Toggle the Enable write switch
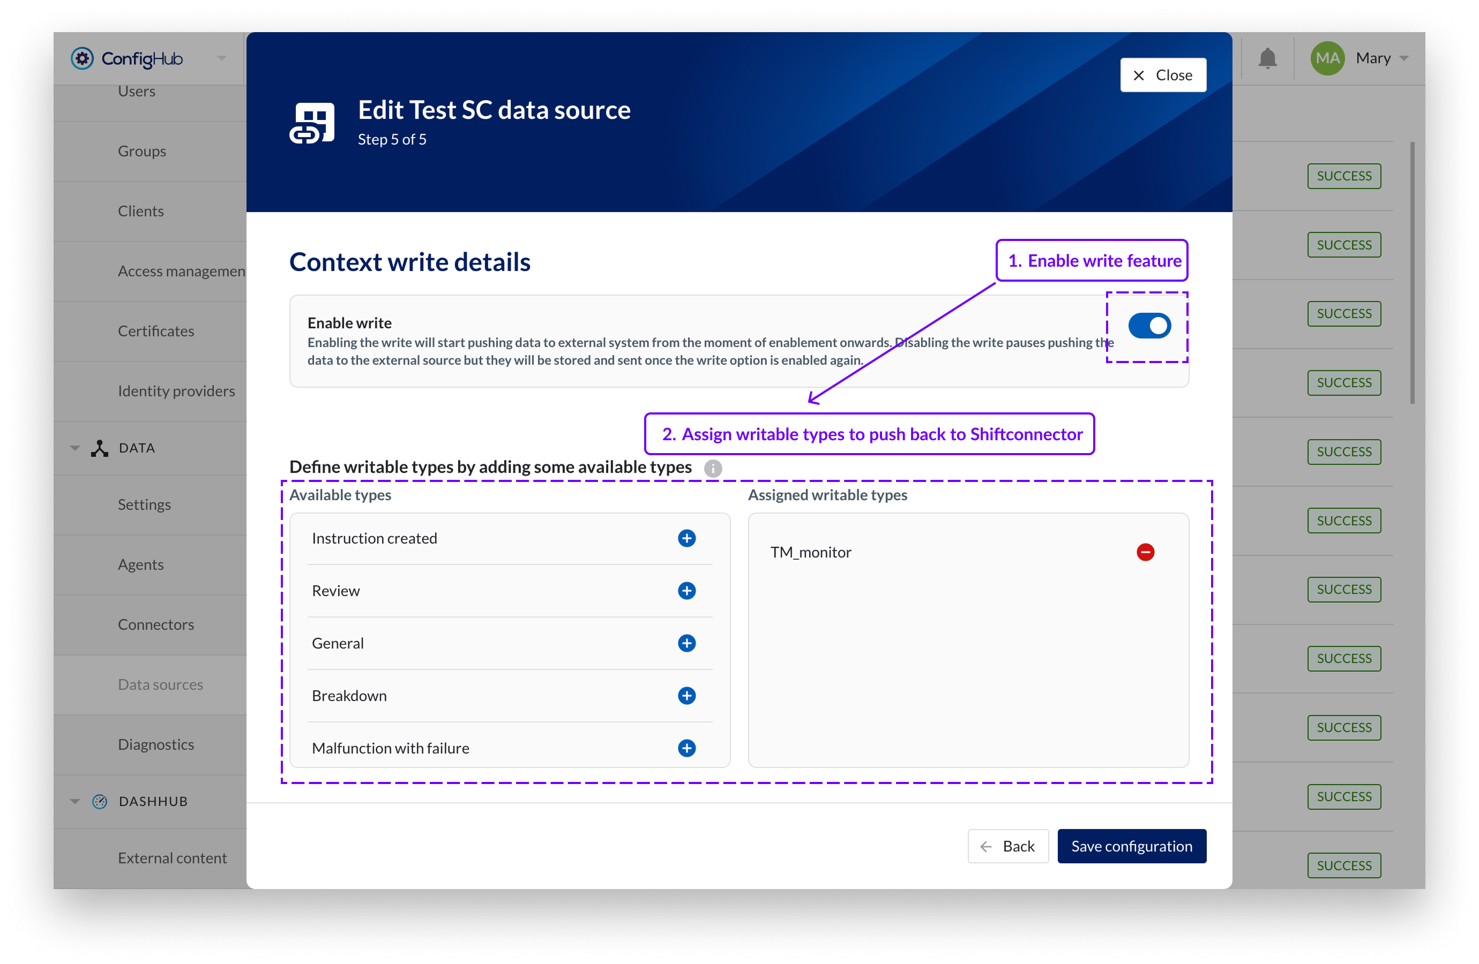This screenshot has width=1479, height=964. coord(1149,326)
